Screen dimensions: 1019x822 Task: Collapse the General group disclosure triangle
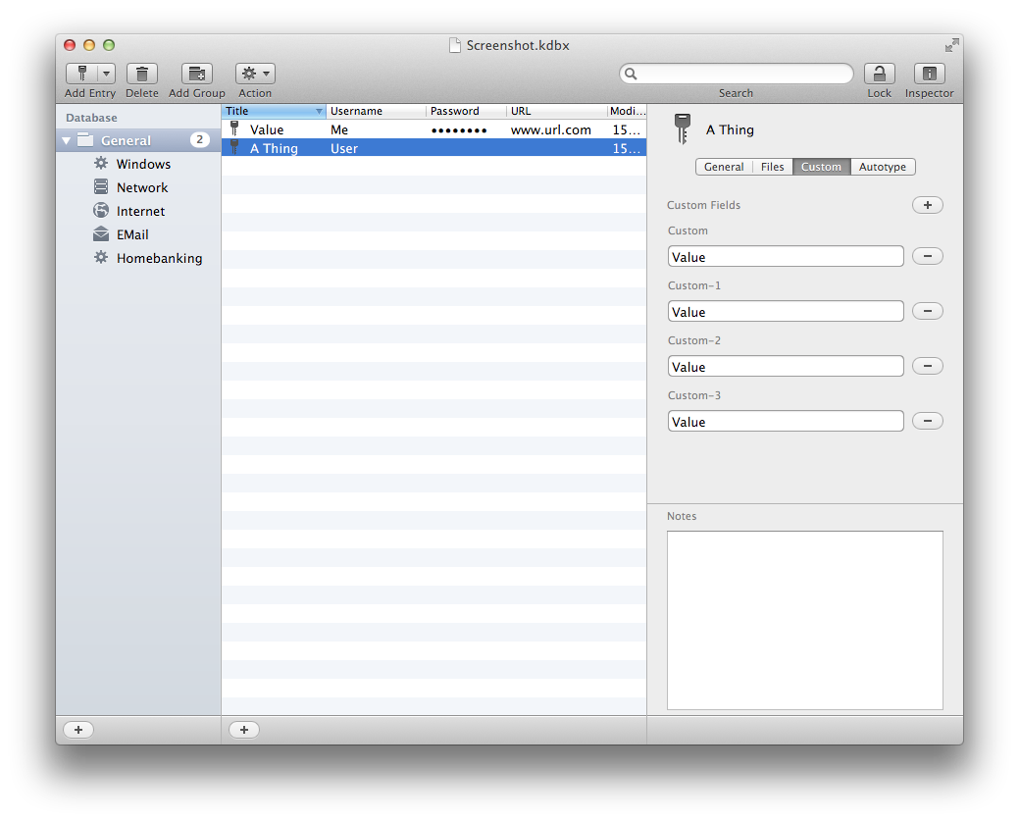(67, 140)
